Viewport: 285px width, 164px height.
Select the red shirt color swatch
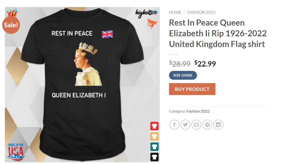pyautogui.click(x=154, y=126)
